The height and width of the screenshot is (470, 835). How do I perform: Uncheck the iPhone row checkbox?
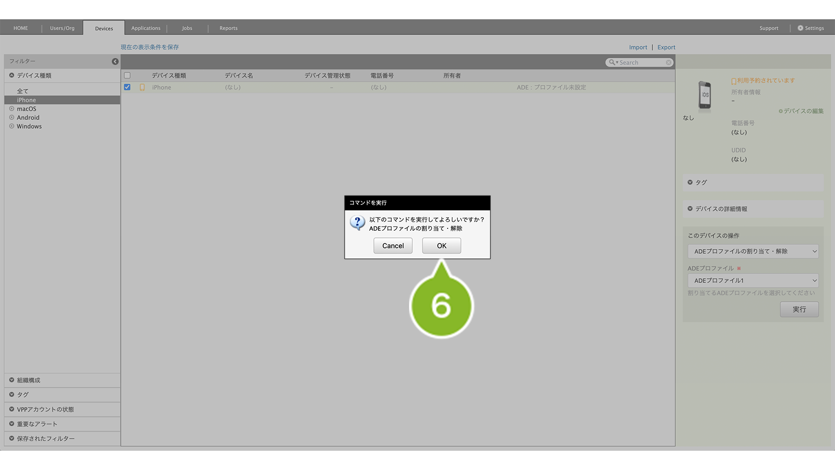pyautogui.click(x=127, y=87)
